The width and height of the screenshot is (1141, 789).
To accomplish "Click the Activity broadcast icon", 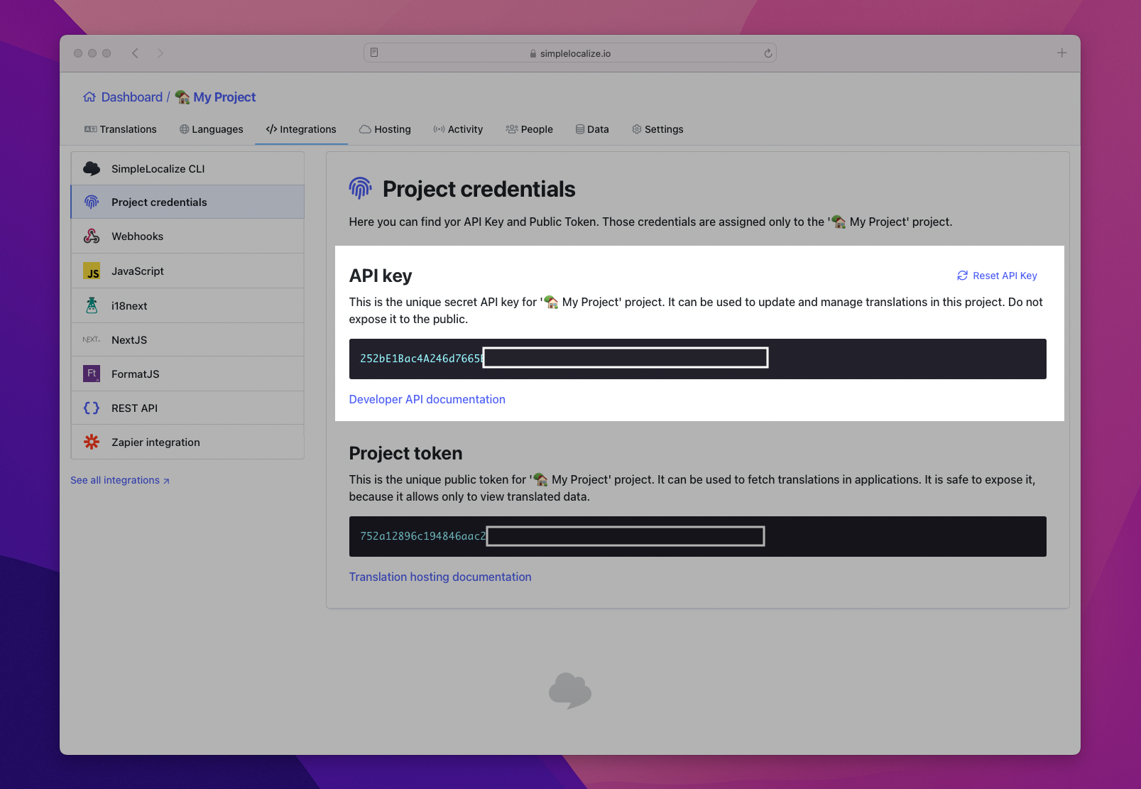I will click(x=439, y=129).
